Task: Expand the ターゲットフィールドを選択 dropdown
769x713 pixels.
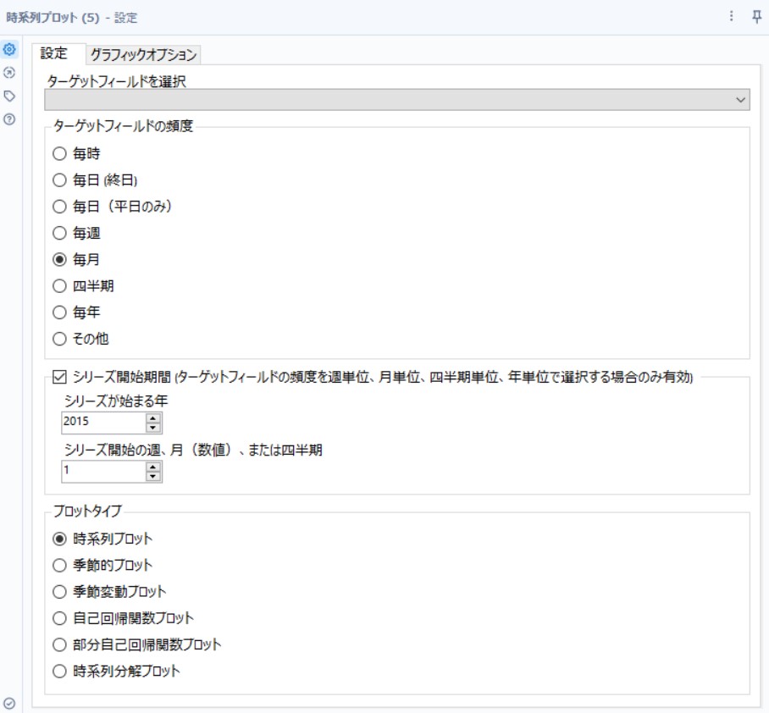Action: click(742, 101)
